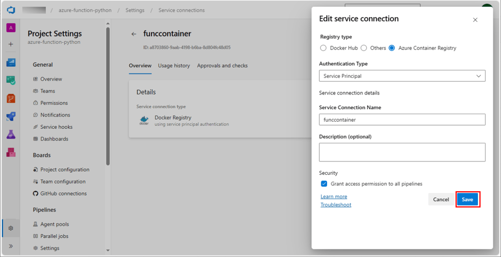The width and height of the screenshot is (501, 257).
Task: Switch to the Usage history tab
Action: (x=174, y=66)
